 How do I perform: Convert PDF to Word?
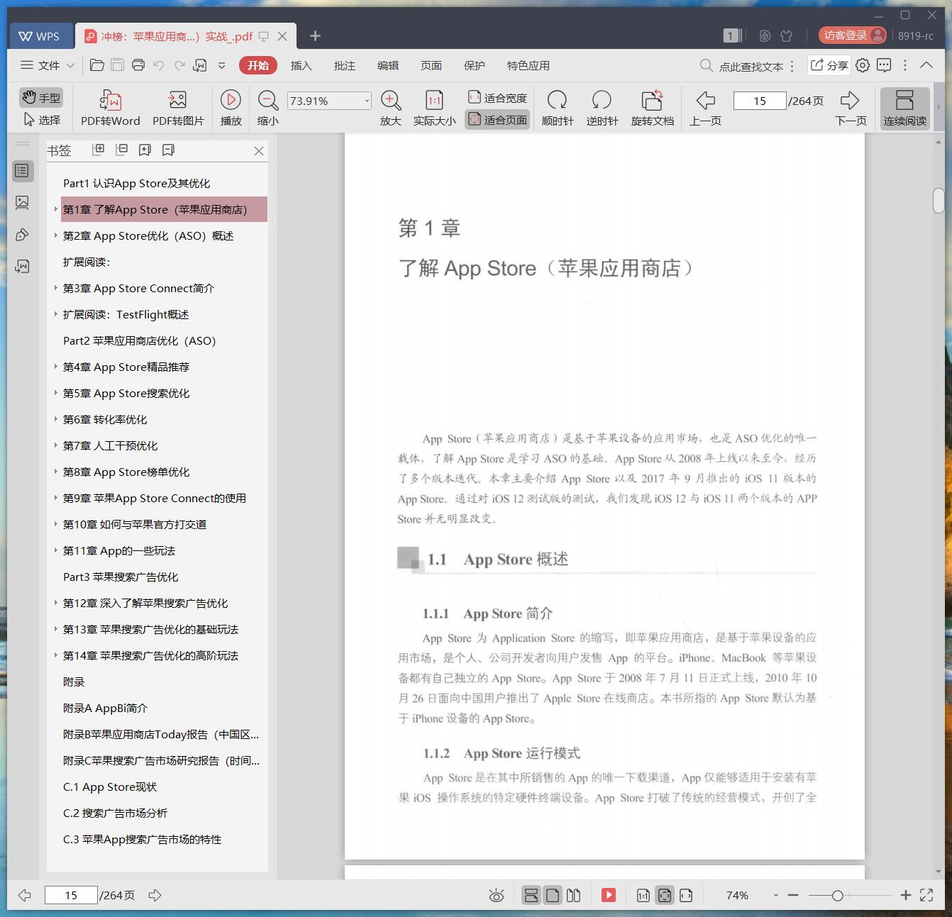point(111,108)
